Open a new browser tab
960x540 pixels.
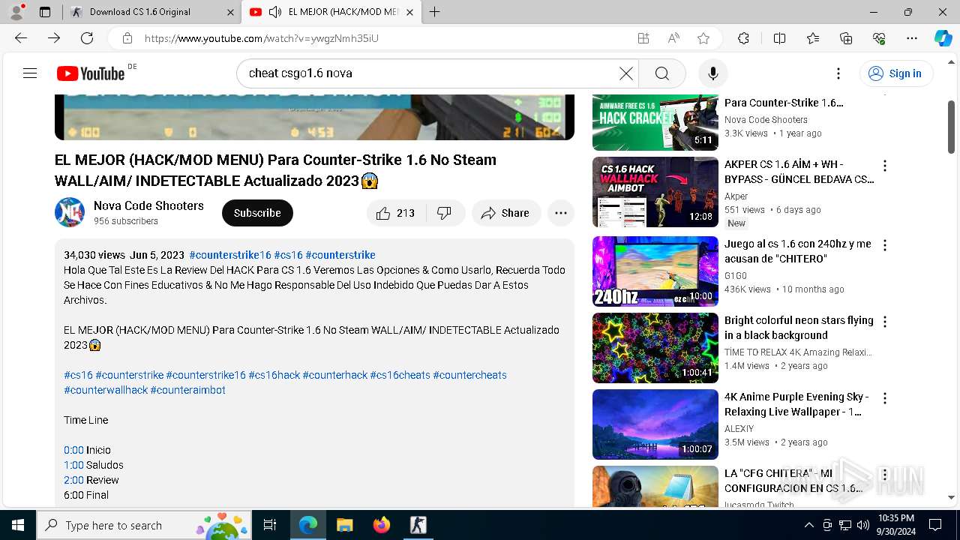pos(434,12)
